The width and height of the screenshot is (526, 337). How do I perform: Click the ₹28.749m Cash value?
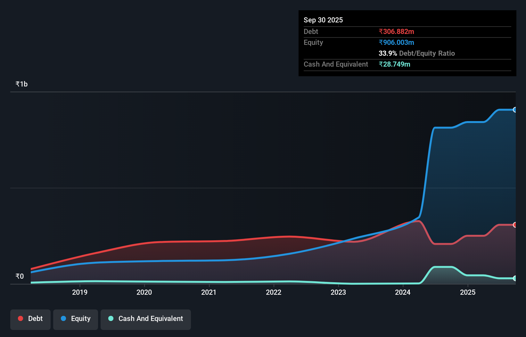394,64
